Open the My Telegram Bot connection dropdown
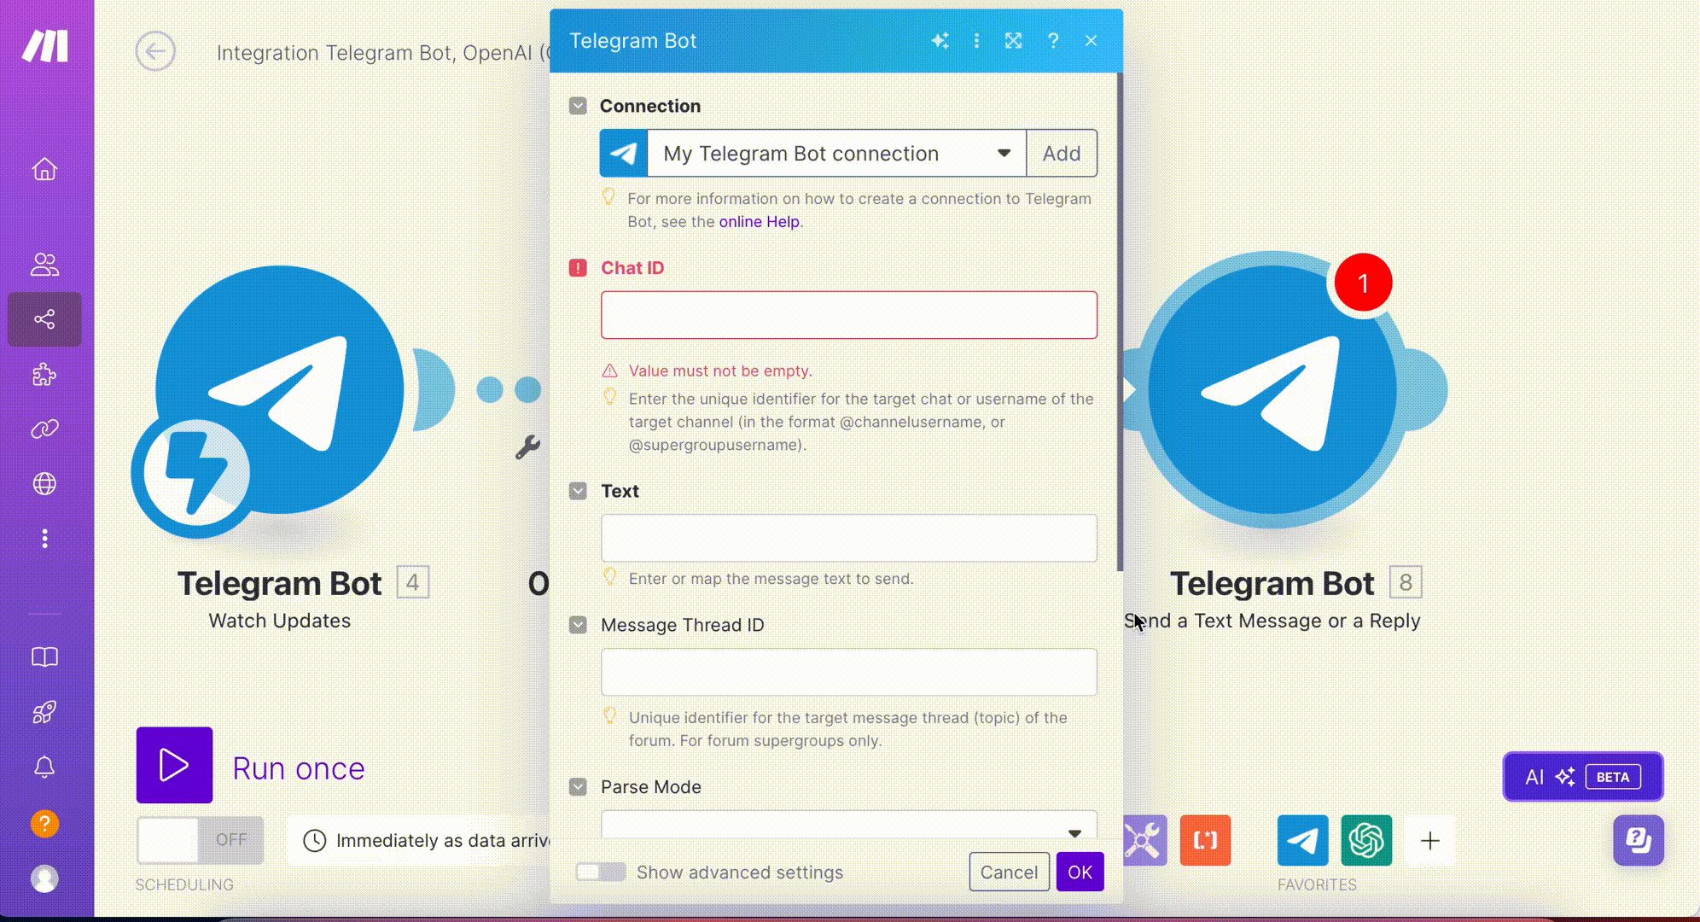The image size is (1700, 922). coord(836,154)
